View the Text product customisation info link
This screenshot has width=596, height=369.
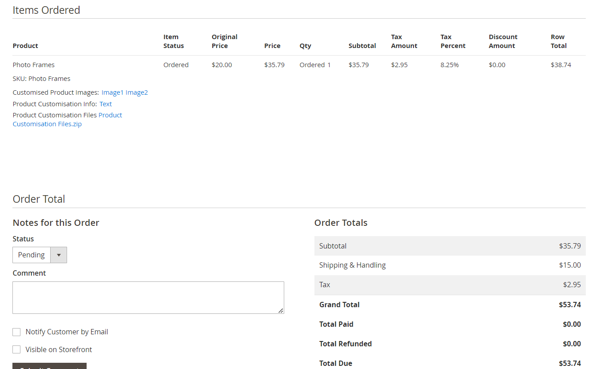pyautogui.click(x=105, y=104)
